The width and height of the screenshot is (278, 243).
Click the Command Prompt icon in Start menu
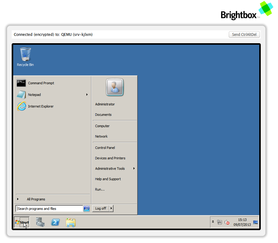tap(21, 83)
